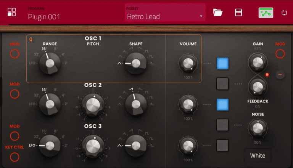
Task: Open the Retro Lead preset dropdown
Action: [165, 16]
